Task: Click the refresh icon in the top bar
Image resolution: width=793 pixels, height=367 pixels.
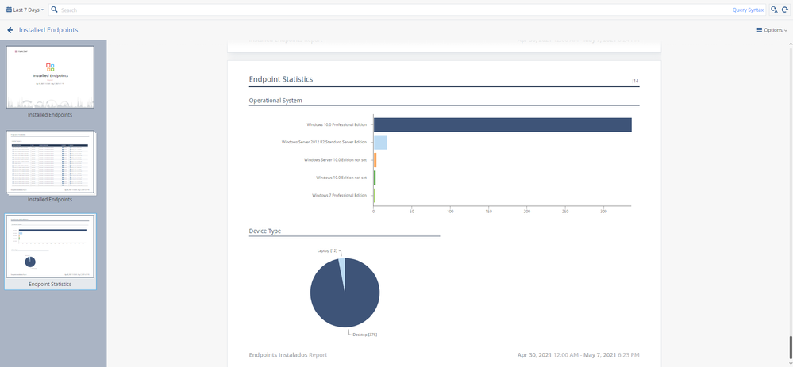Action: click(x=784, y=10)
